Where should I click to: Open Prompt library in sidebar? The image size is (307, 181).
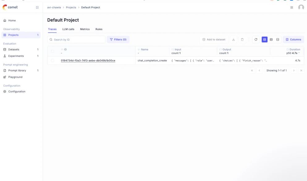tap(21, 70)
